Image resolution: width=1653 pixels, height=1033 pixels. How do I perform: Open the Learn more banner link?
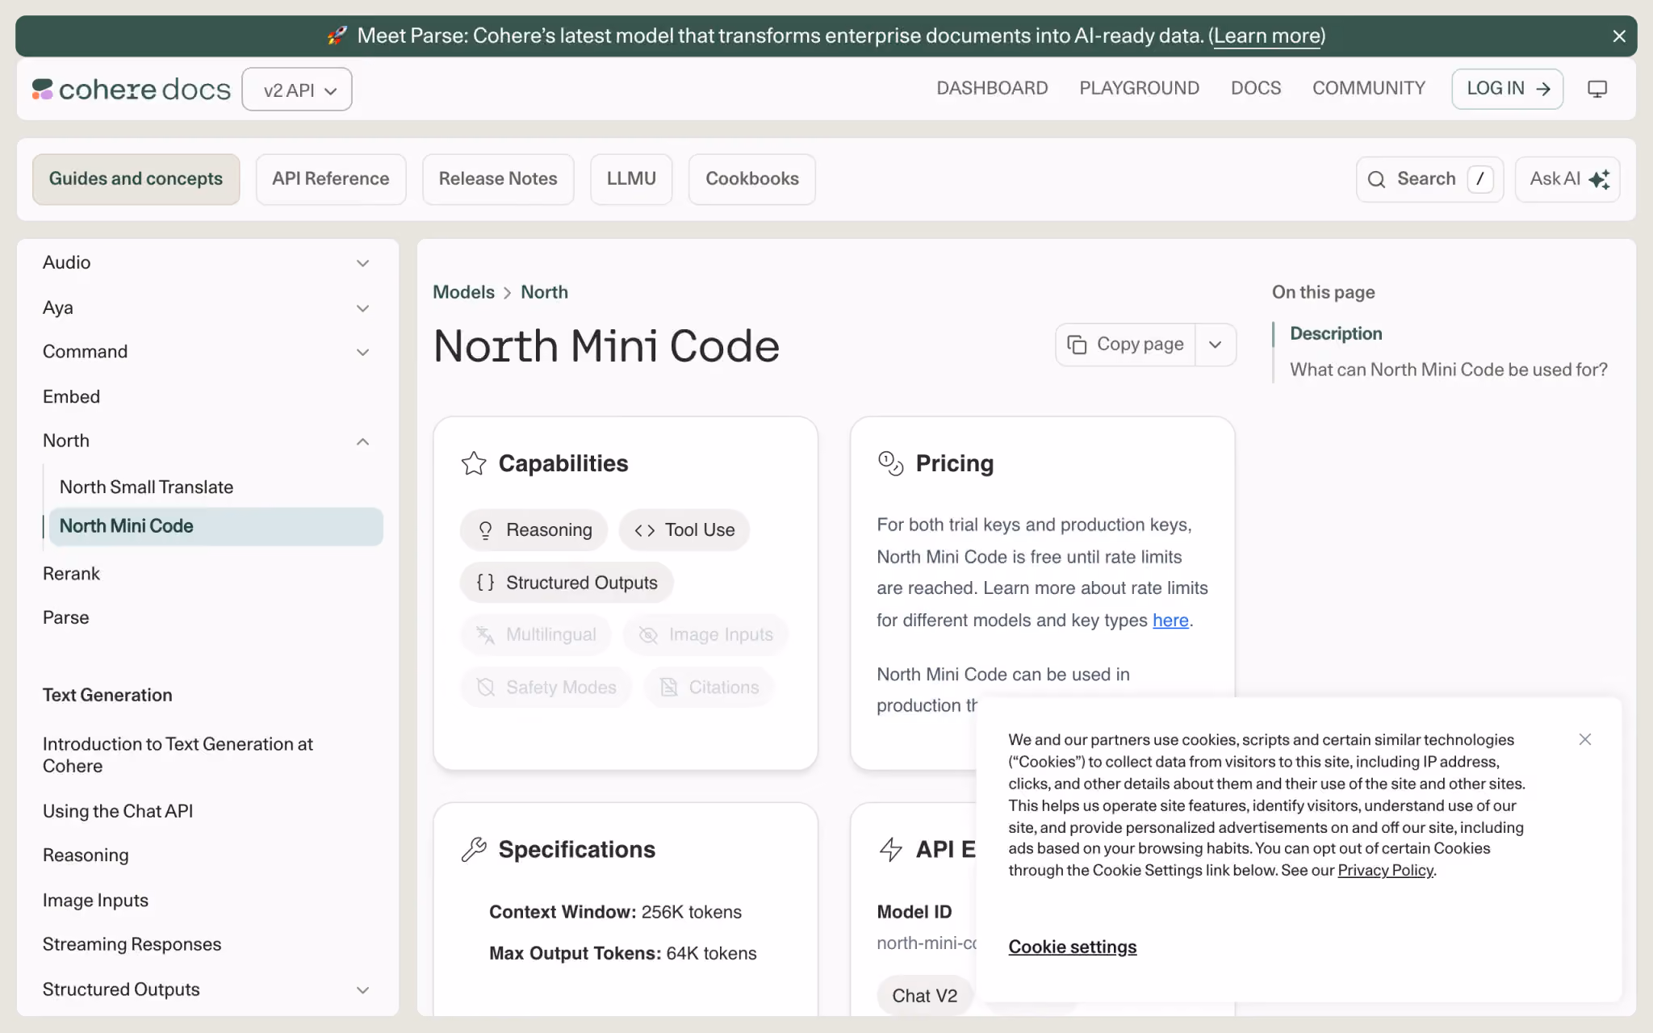1267,36
